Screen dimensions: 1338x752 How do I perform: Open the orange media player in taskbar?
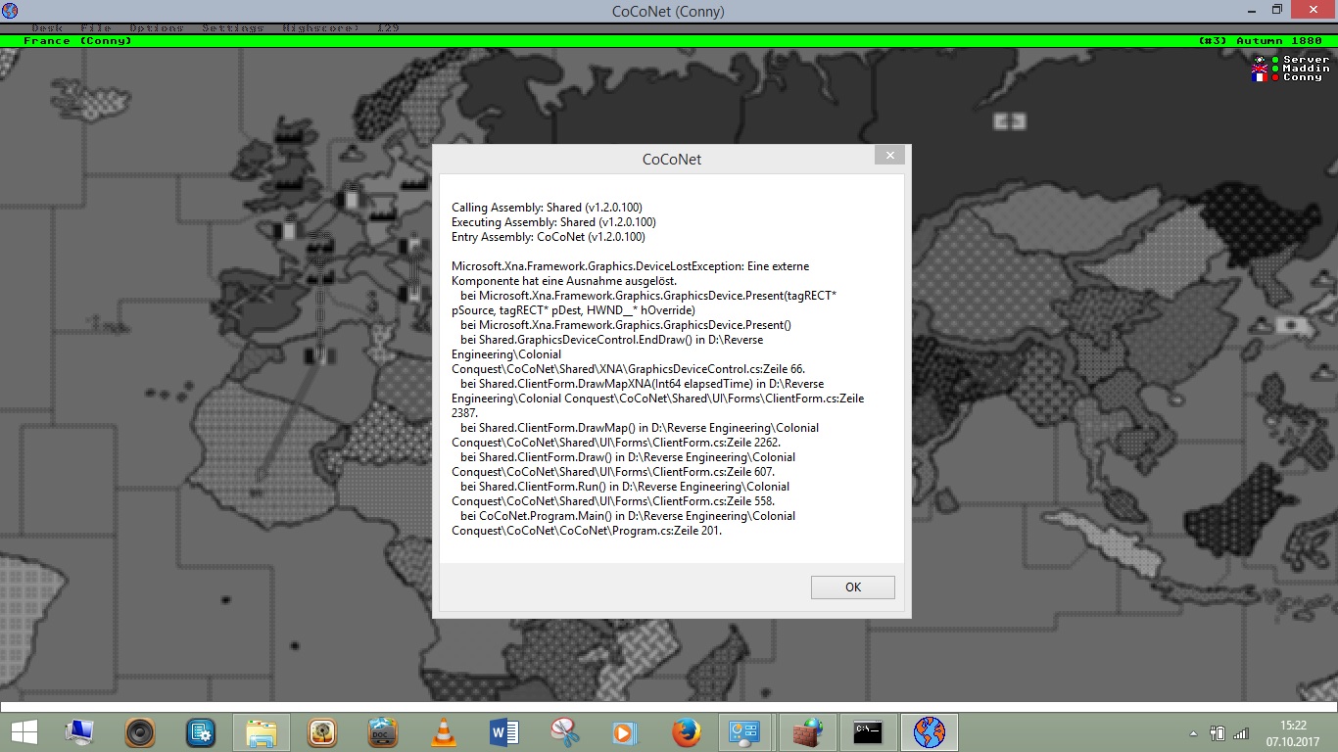pyautogui.click(x=626, y=732)
